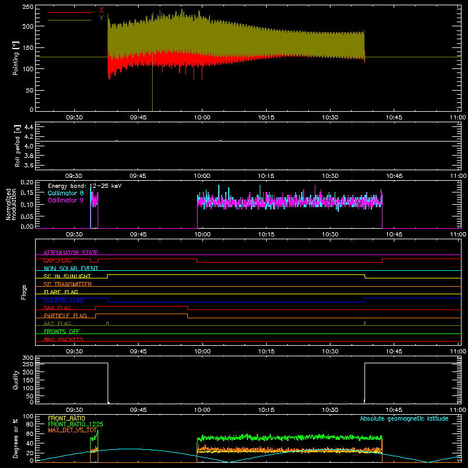The image size is (468, 468).
Task: Click the yellow FRONT_RATIO legend label
Action: pyautogui.click(x=67, y=418)
